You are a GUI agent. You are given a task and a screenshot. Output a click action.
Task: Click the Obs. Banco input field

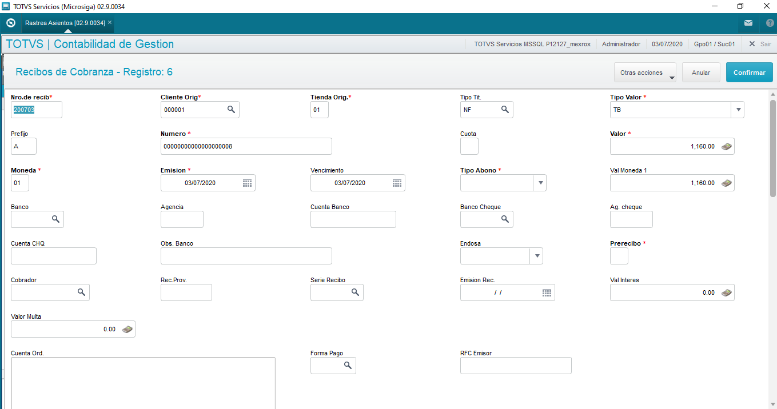[x=246, y=256]
